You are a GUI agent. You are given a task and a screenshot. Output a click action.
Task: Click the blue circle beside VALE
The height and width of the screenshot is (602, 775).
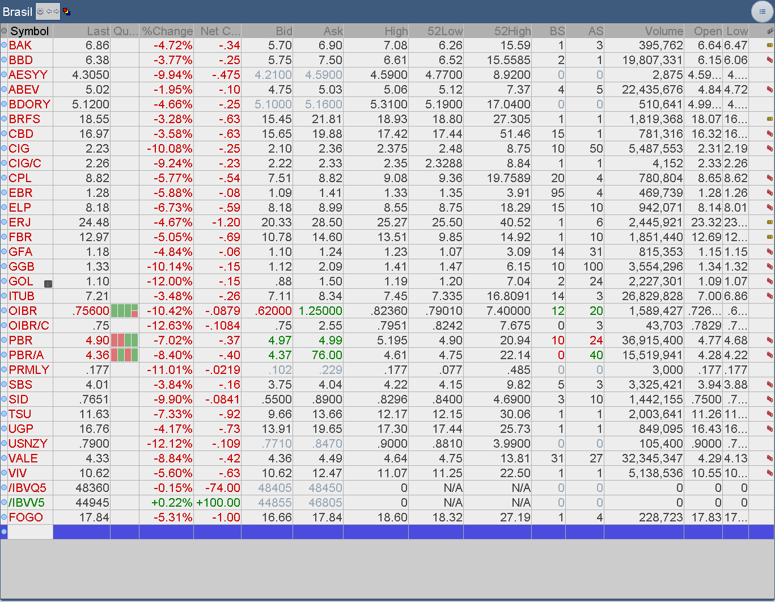click(x=4, y=458)
